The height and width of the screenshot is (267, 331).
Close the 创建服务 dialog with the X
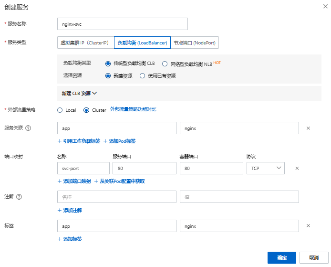(325, 6)
